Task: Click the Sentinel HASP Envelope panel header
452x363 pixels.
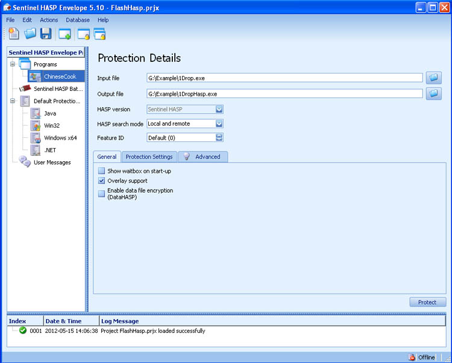Action: (46, 52)
